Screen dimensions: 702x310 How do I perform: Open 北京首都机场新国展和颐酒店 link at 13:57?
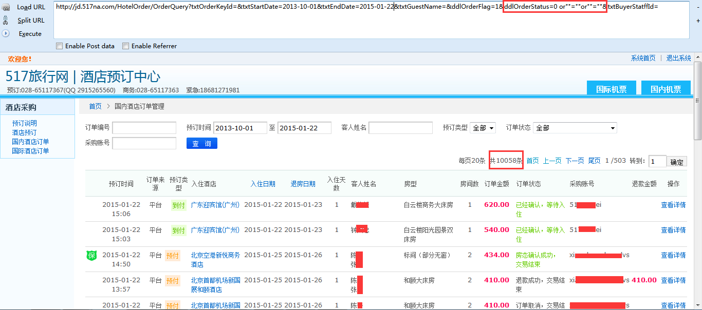[215, 285]
